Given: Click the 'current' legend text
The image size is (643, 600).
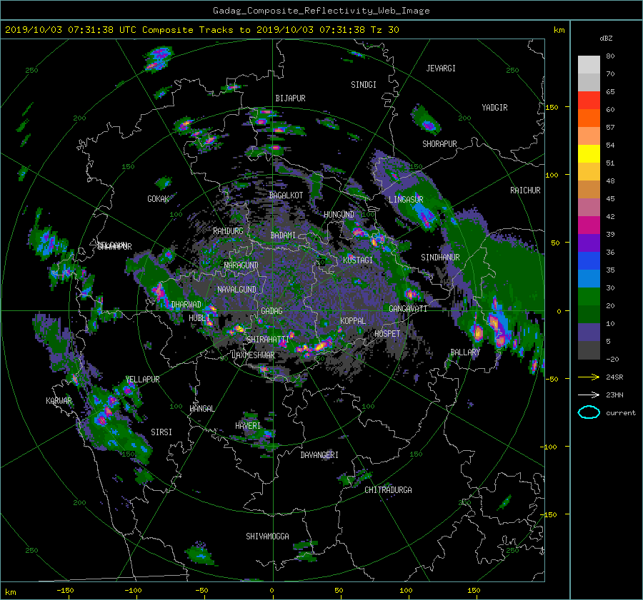Looking at the screenshot, I should pyautogui.click(x=620, y=413).
